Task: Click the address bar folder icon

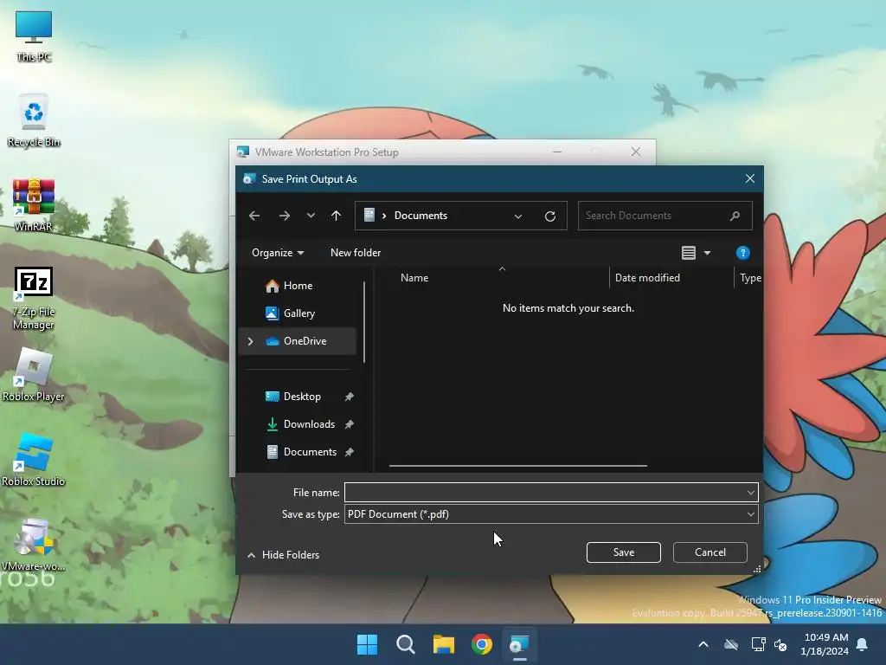Action: [369, 215]
